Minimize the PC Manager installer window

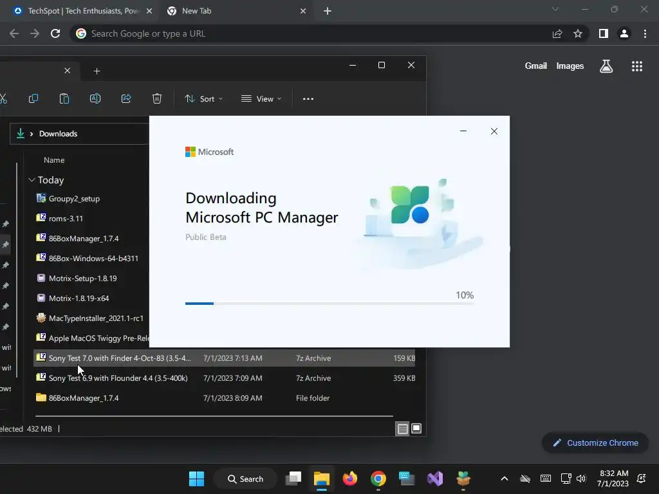(463, 131)
